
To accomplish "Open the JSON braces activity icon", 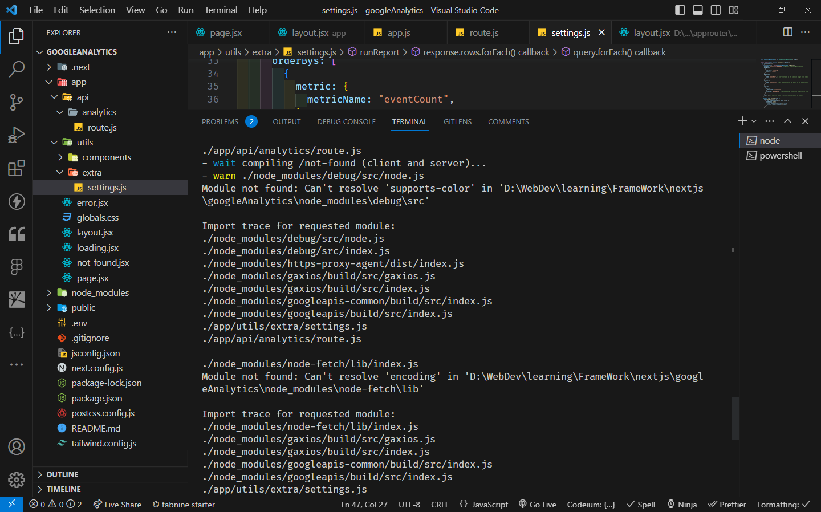I will (x=17, y=332).
